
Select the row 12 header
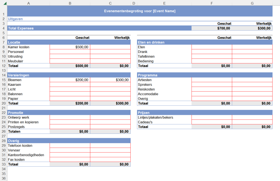click(3, 66)
